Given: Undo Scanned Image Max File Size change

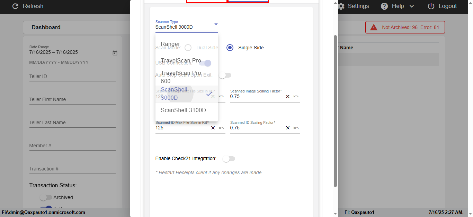Looking at the screenshot, I should pyautogui.click(x=221, y=97).
